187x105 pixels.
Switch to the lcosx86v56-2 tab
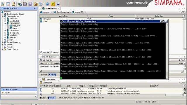[x=51, y=8]
